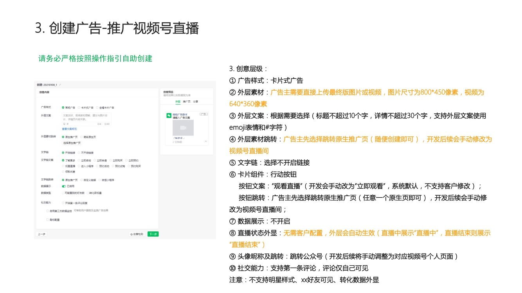
Task: Click the more options button on preview card
Action: click(206, 141)
